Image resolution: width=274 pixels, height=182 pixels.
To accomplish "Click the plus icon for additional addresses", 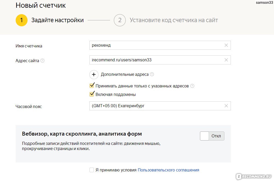I will coord(94,75).
